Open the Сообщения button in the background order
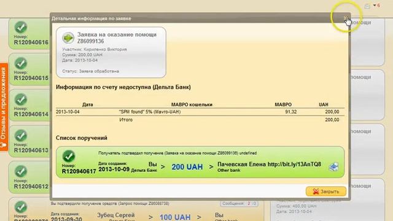This screenshot has height=221, width=393. pos(239,204)
